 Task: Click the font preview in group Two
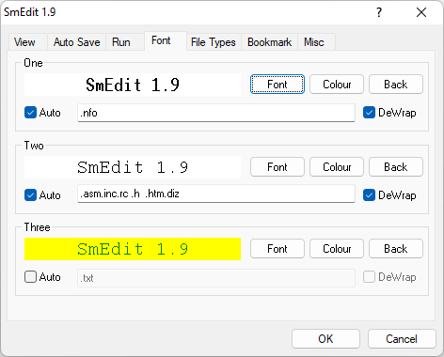click(133, 167)
